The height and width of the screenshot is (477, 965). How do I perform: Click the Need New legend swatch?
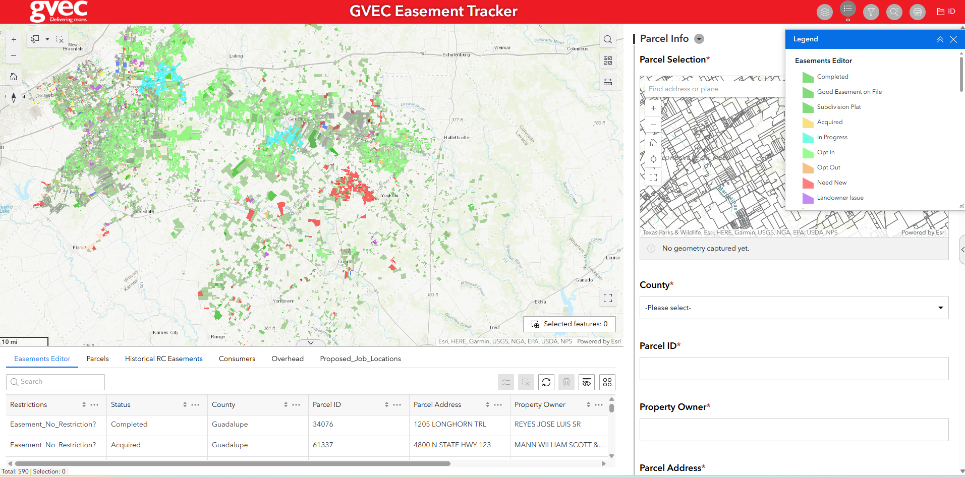coord(808,183)
